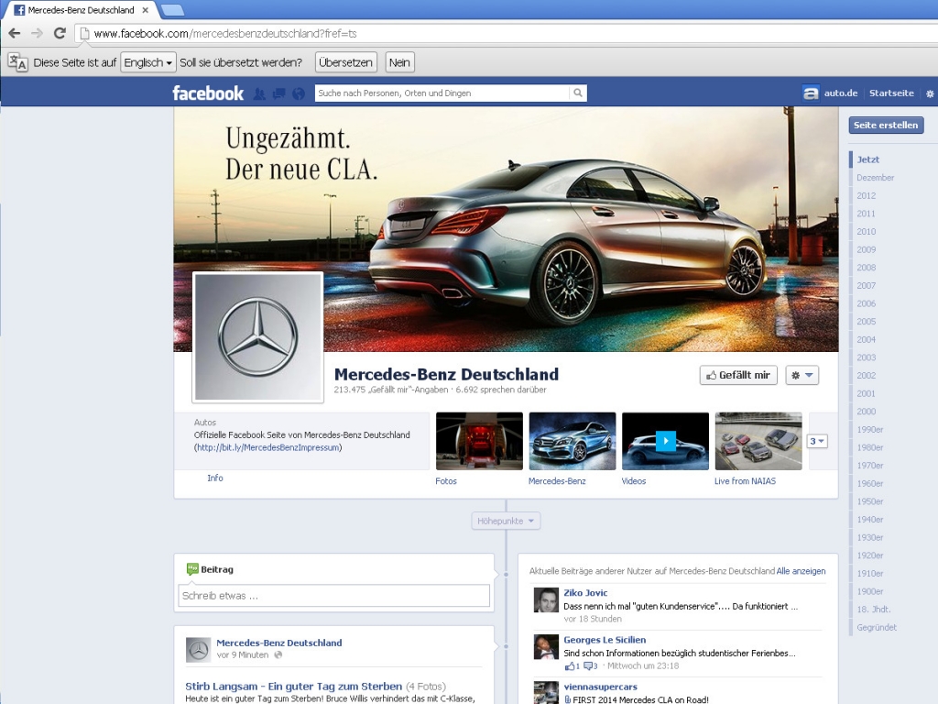This screenshot has width=938, height=704.
Task: Go back with the browser back arrow
Action: (x=15, y=34)
